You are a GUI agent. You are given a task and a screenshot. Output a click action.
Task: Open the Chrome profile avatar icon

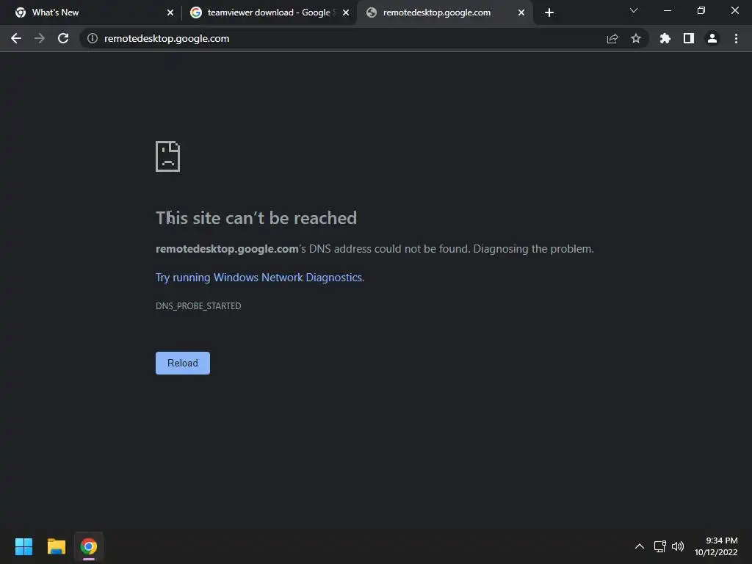click(x=712, y=38)
